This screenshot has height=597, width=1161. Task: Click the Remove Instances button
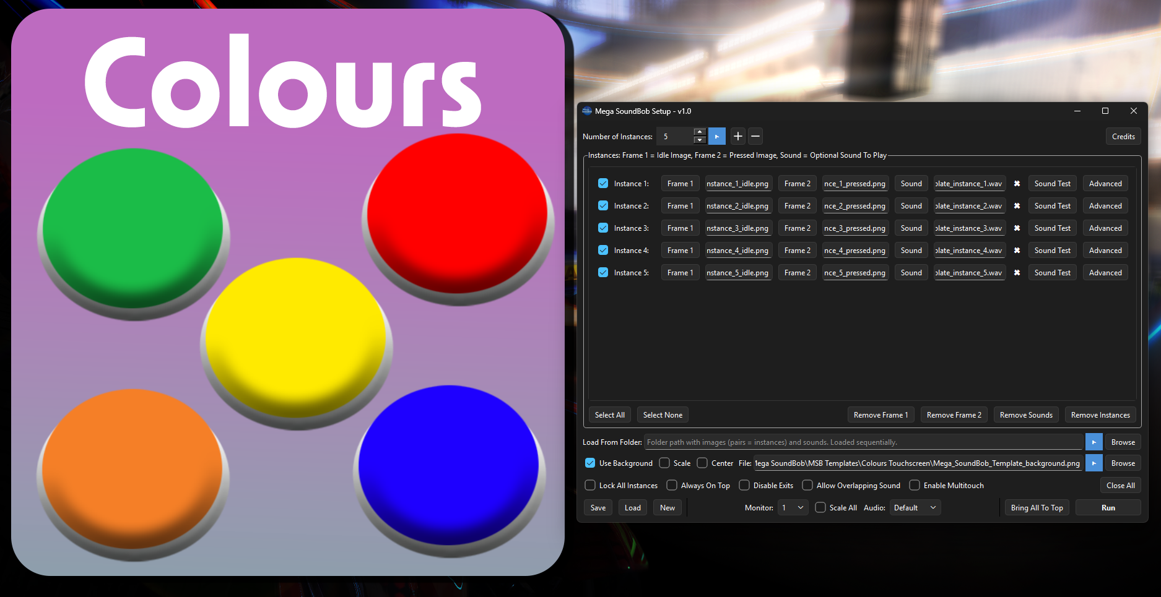pyautogui.click(x=1100, y=415)
